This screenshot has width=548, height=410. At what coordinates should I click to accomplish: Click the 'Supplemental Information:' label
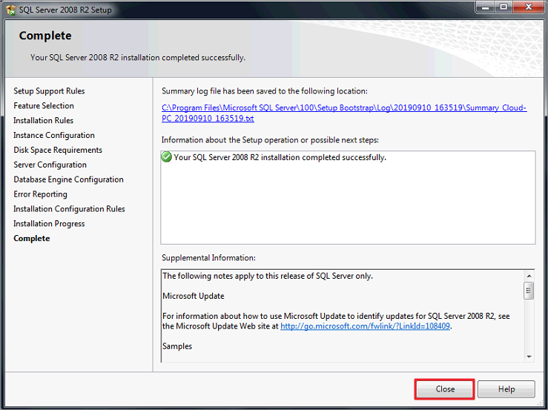click(208, 258)
